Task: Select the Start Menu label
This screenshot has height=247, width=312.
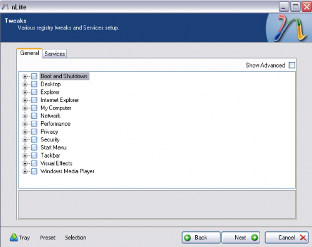Action: 54,148
